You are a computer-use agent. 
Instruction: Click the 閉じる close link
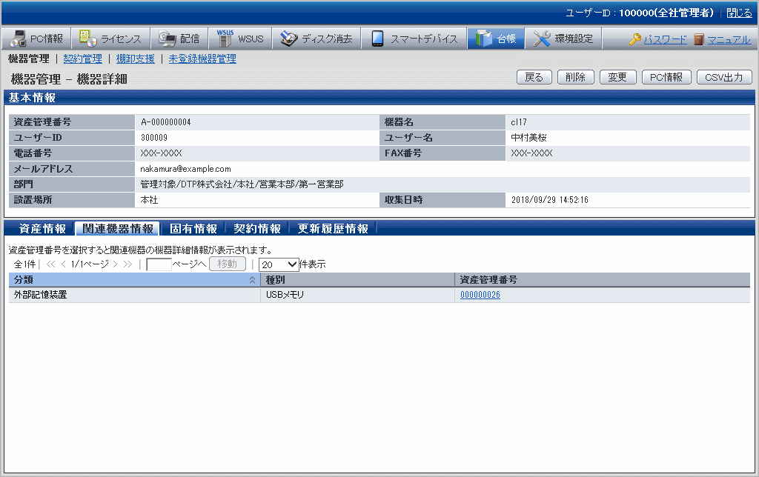click(739, 13)
